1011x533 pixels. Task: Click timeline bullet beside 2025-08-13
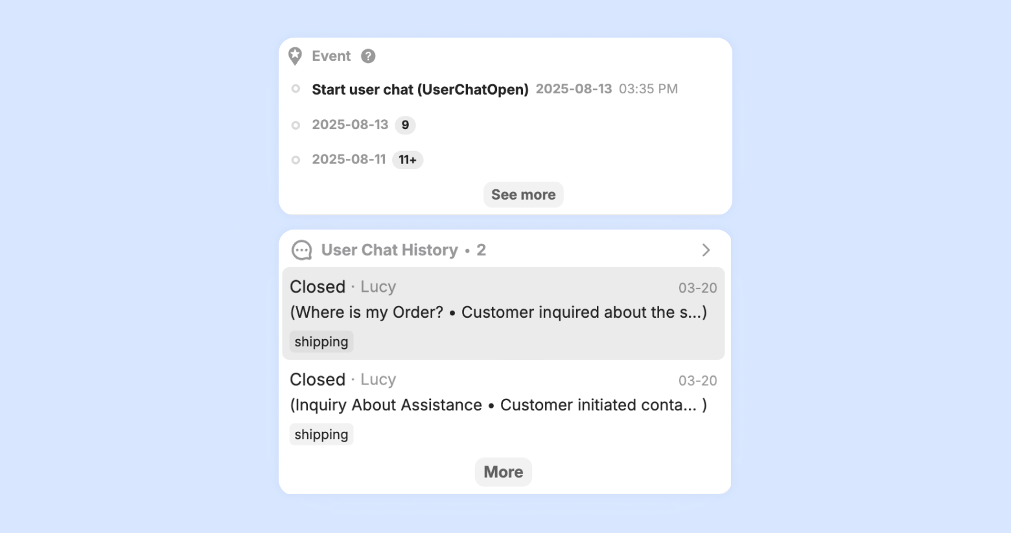tap(296, 125)
